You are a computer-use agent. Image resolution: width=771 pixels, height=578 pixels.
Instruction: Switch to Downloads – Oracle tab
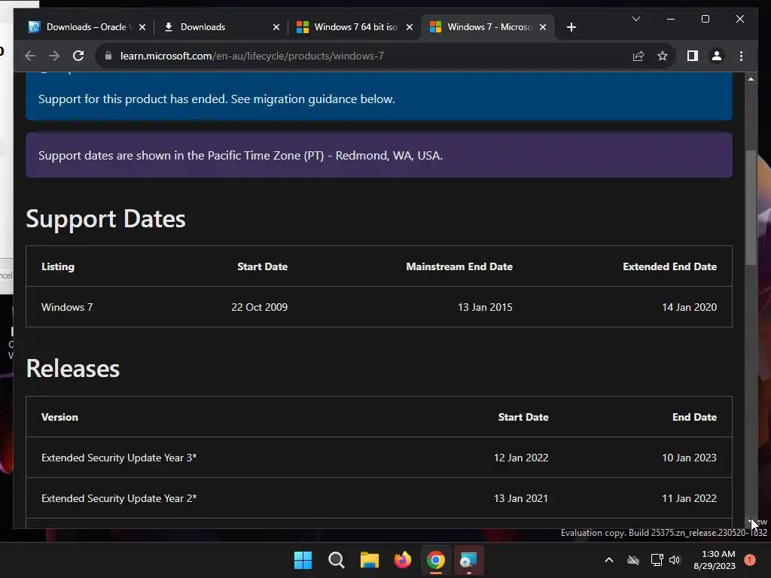click(86, 27)
